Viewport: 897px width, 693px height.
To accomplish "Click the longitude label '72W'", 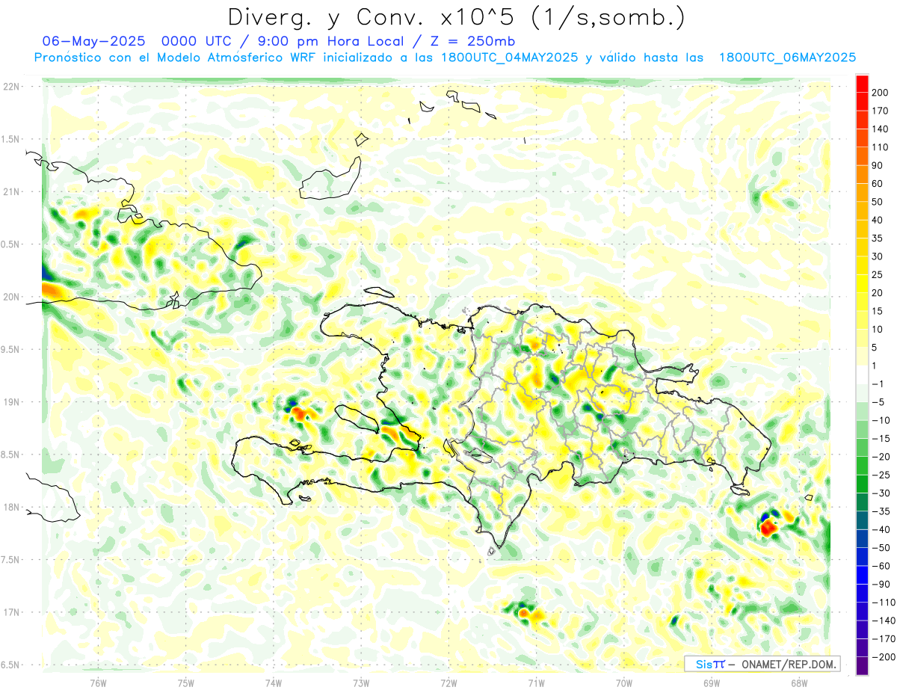I will pyautogui.click(x=449, y=683).
